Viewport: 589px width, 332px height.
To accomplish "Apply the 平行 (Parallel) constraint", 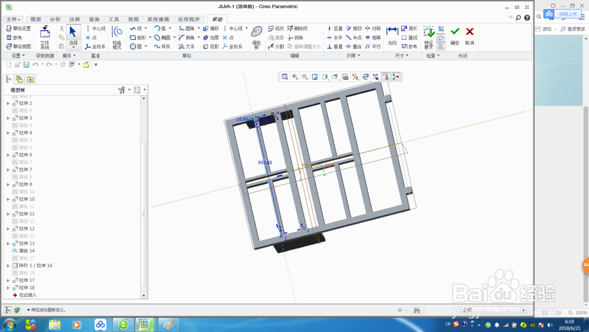I will [x=373, y=47].
